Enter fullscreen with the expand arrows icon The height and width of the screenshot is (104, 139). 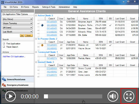click(x=129, y=96)
